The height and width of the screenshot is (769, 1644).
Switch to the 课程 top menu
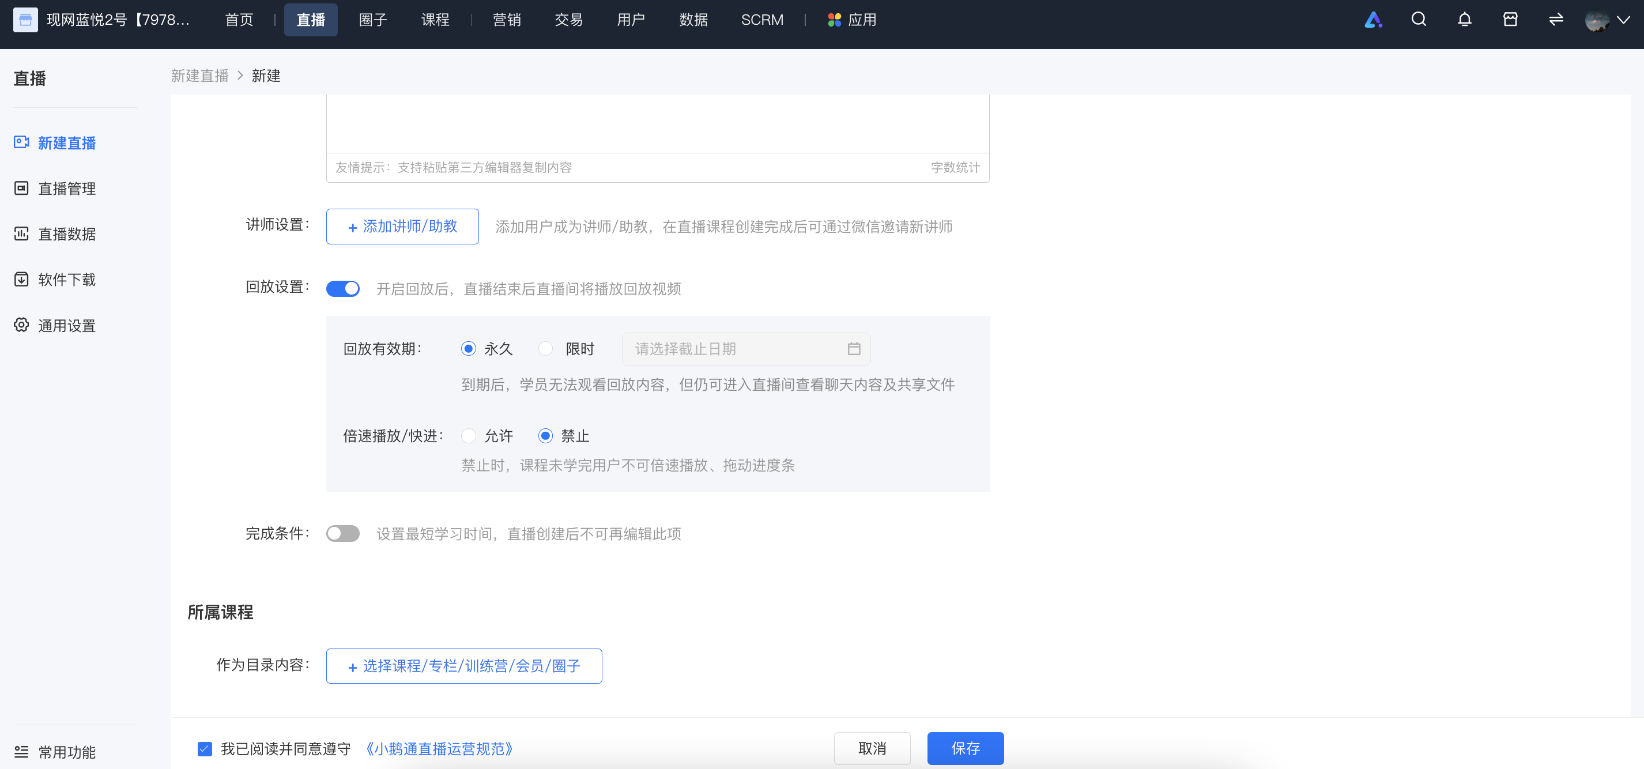click(435, 20)
